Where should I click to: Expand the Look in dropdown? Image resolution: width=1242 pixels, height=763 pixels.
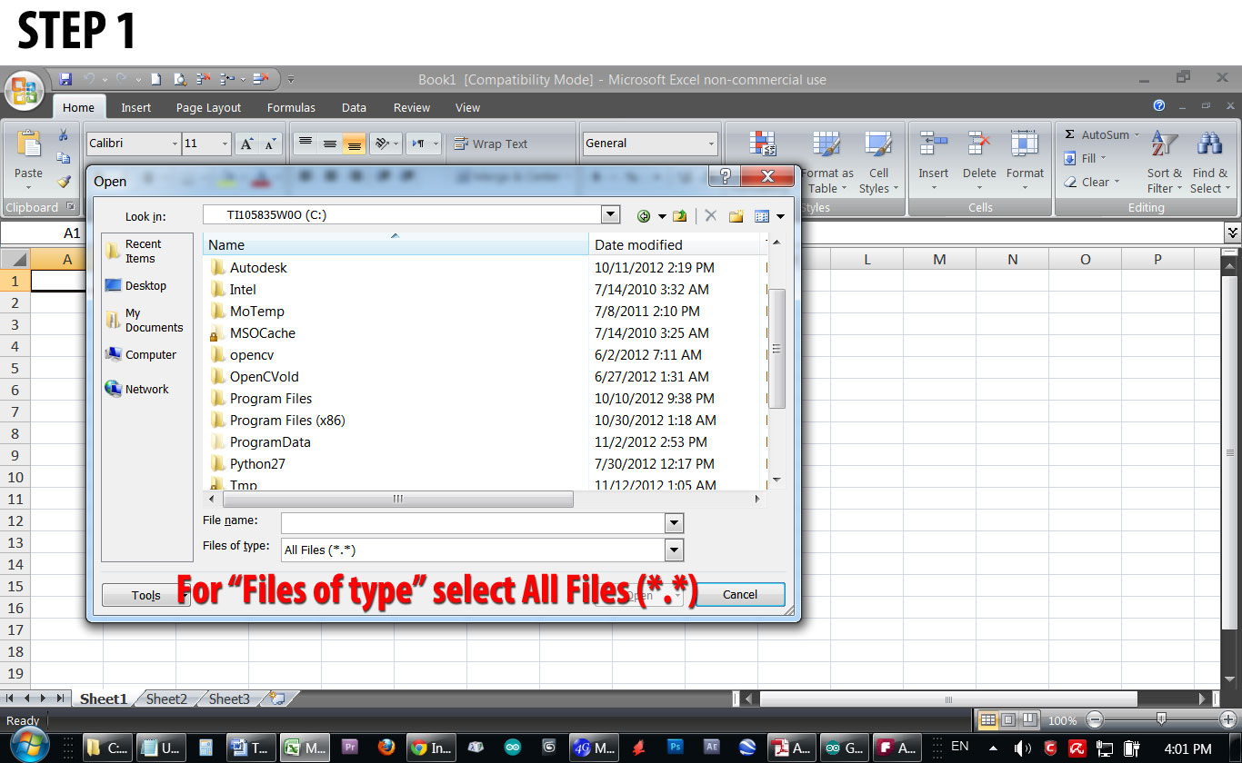[x=610, y=215]
